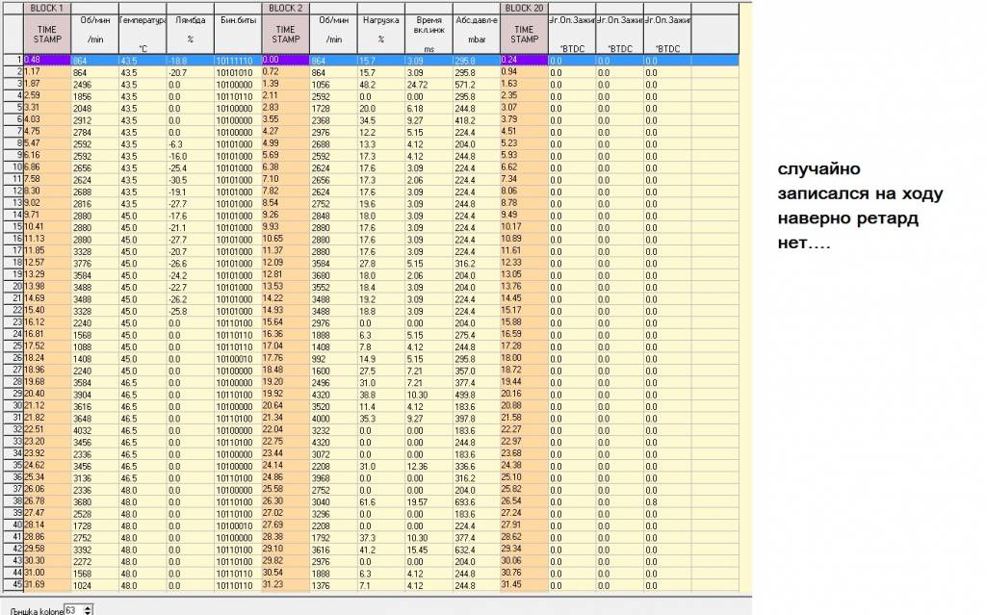This screenshot has width=987, height=615.
Task: Click the BLOCK 2 group header
Action: click(x=285, y=7)
